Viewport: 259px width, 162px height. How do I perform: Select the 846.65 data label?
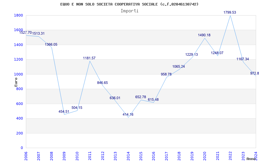tap(102, 83)
